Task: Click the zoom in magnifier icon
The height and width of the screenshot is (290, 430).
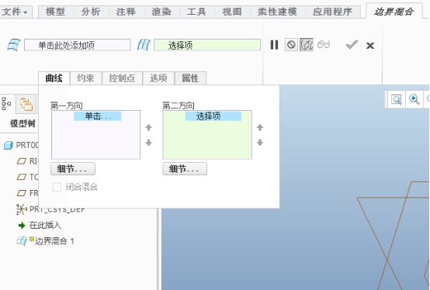Action: click(x=414, y=99)
